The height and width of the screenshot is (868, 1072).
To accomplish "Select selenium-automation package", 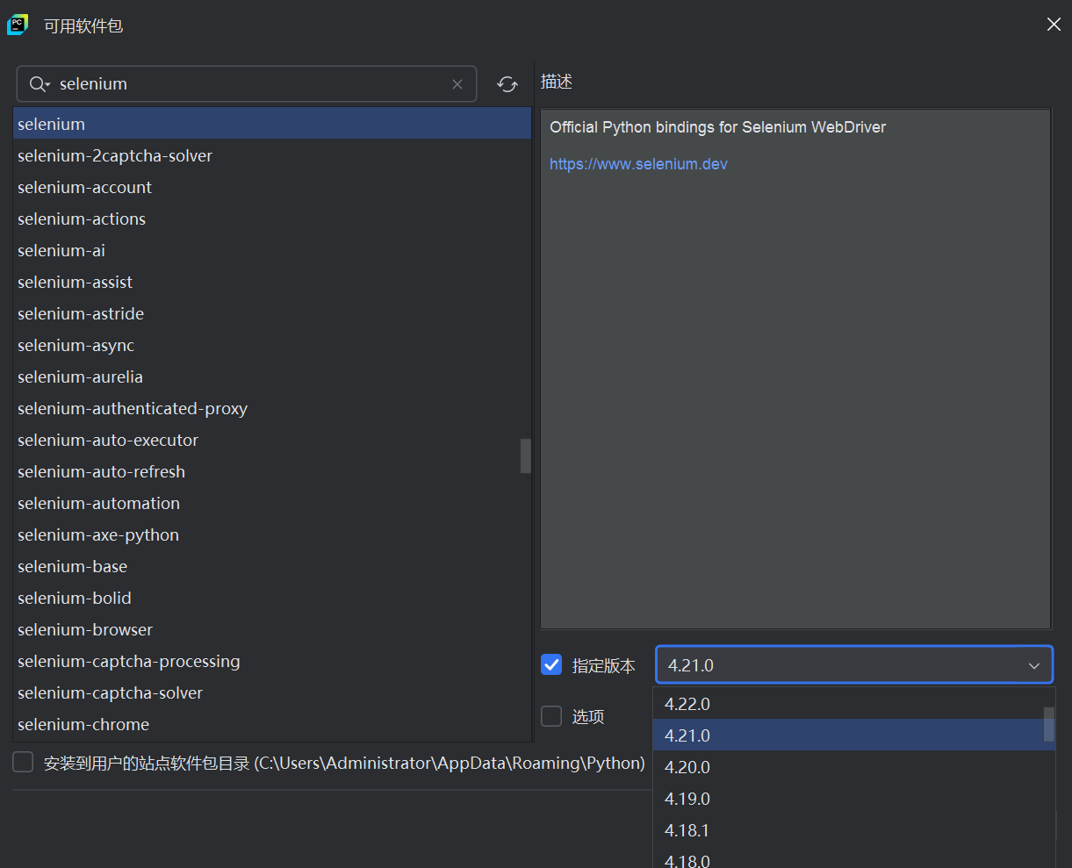I will (272, 503).
